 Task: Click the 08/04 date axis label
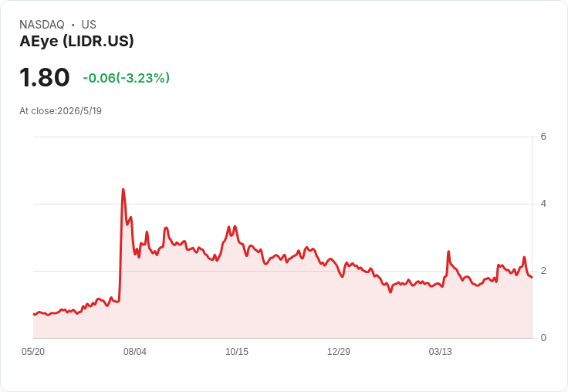coord(135,352)
